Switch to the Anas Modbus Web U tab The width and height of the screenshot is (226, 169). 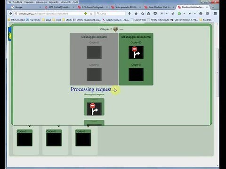(159, 7)
